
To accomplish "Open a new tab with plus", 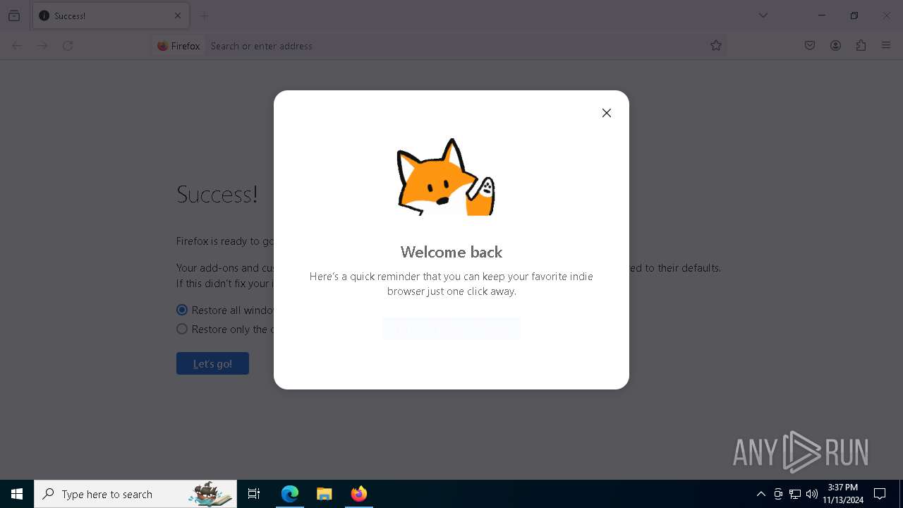I will pyautogui.click(x=205, y=16).
